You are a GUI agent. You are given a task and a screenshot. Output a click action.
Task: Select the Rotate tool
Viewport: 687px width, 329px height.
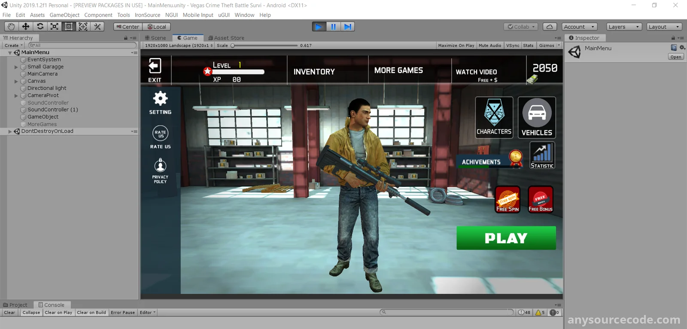[40, 27]
